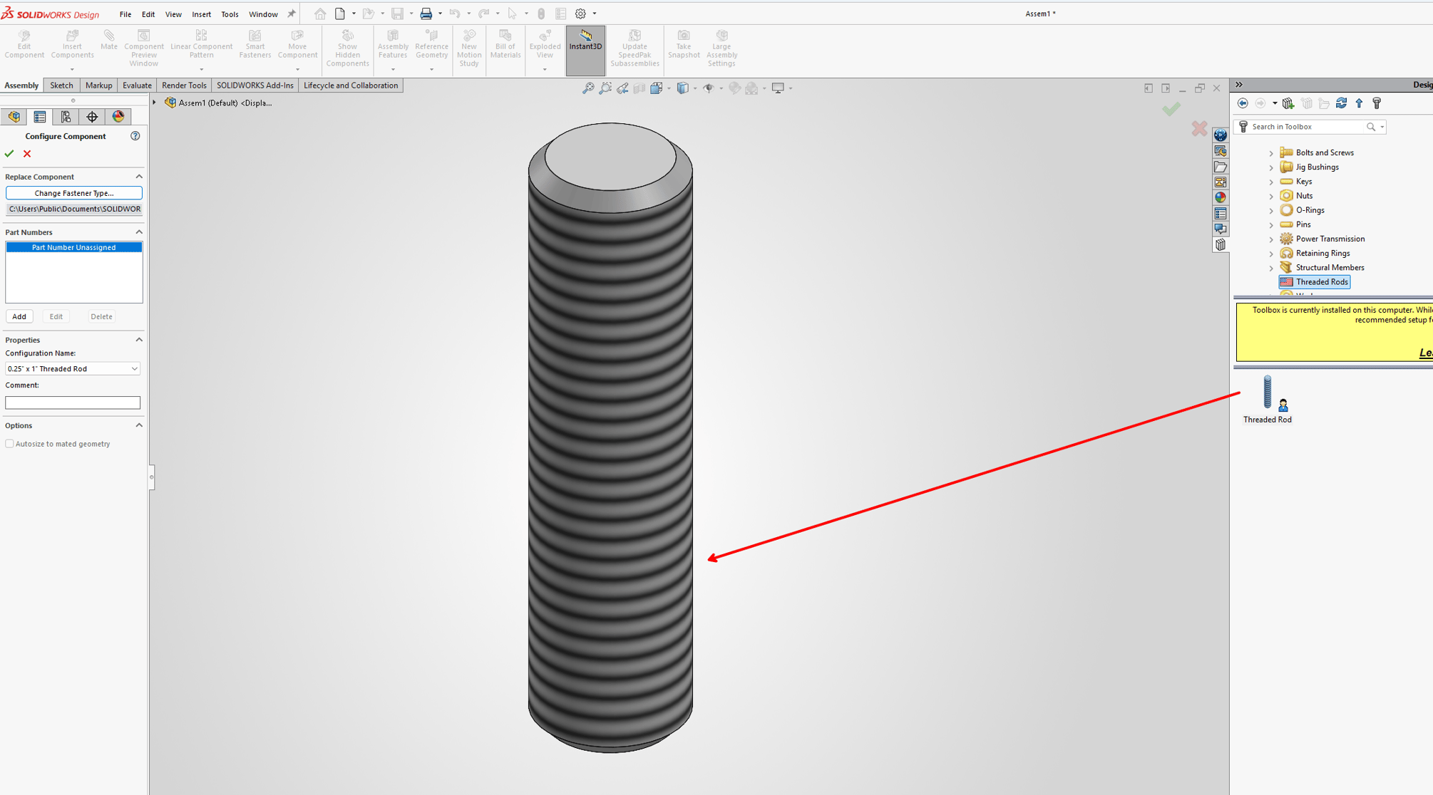This screenshot has width=1433, height=795.
Task: Cancel Configure Component with red X
Action: [x=27, y=154]
